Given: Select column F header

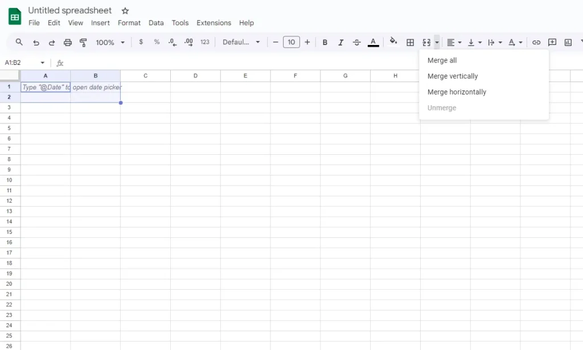Looking at the screenshot, I should (x=295, y=76).
